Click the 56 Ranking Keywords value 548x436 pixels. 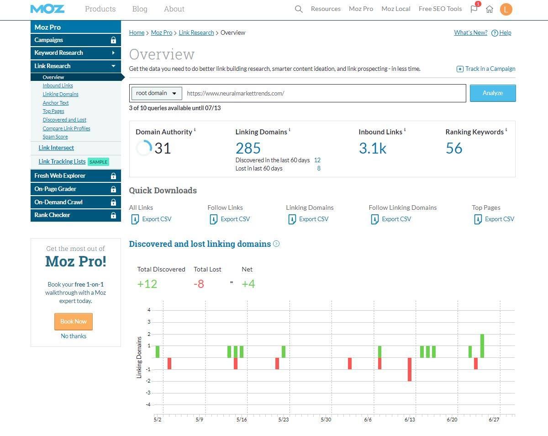[454, 148]
